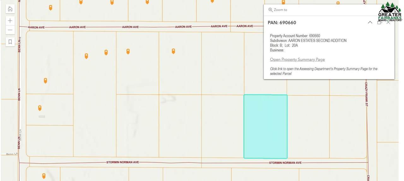Image resolution: width=404 pixels, height=181 pixels.
Task: Dock the parcel popup panel
Action: pos(379,22)
